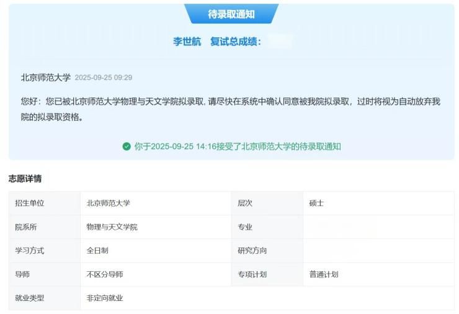The width and height of the screenshot is (459, 314).
Task: Select the 硕士 level value cell
Action: tap(316, 203)
